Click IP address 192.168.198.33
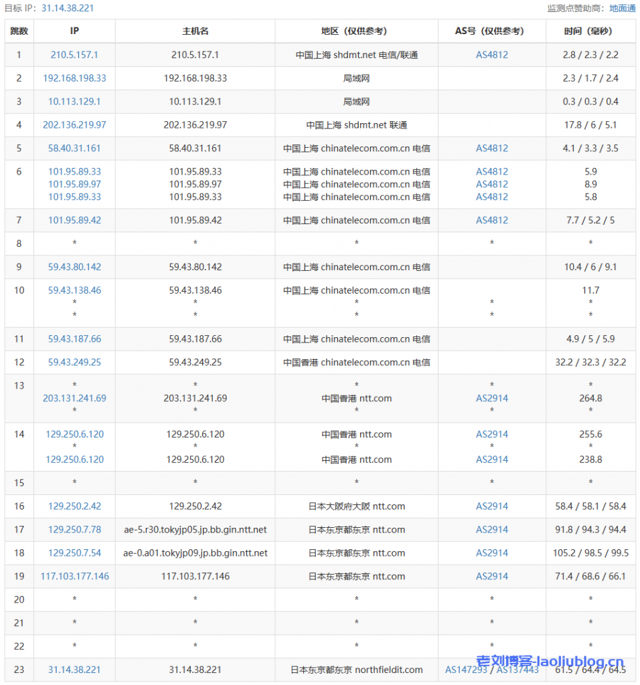Viewport: 640px width, 685px height. 74,78
